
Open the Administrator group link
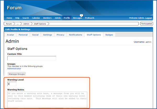[x=14, y=69]
